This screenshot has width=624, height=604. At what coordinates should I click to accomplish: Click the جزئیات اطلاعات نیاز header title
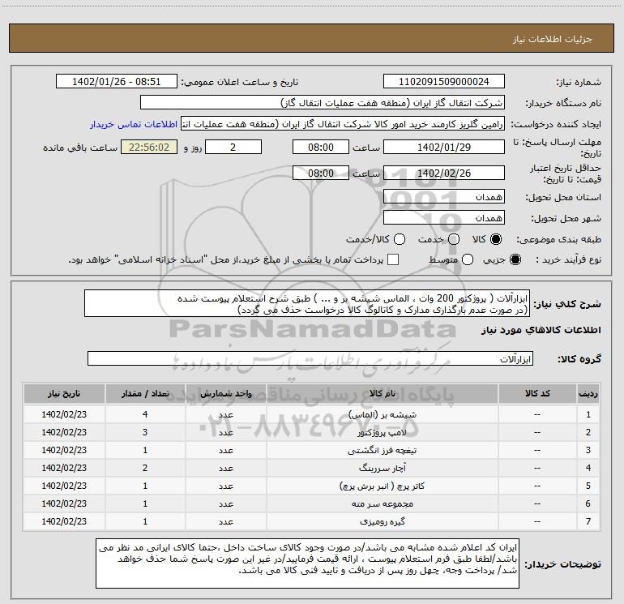553,39
